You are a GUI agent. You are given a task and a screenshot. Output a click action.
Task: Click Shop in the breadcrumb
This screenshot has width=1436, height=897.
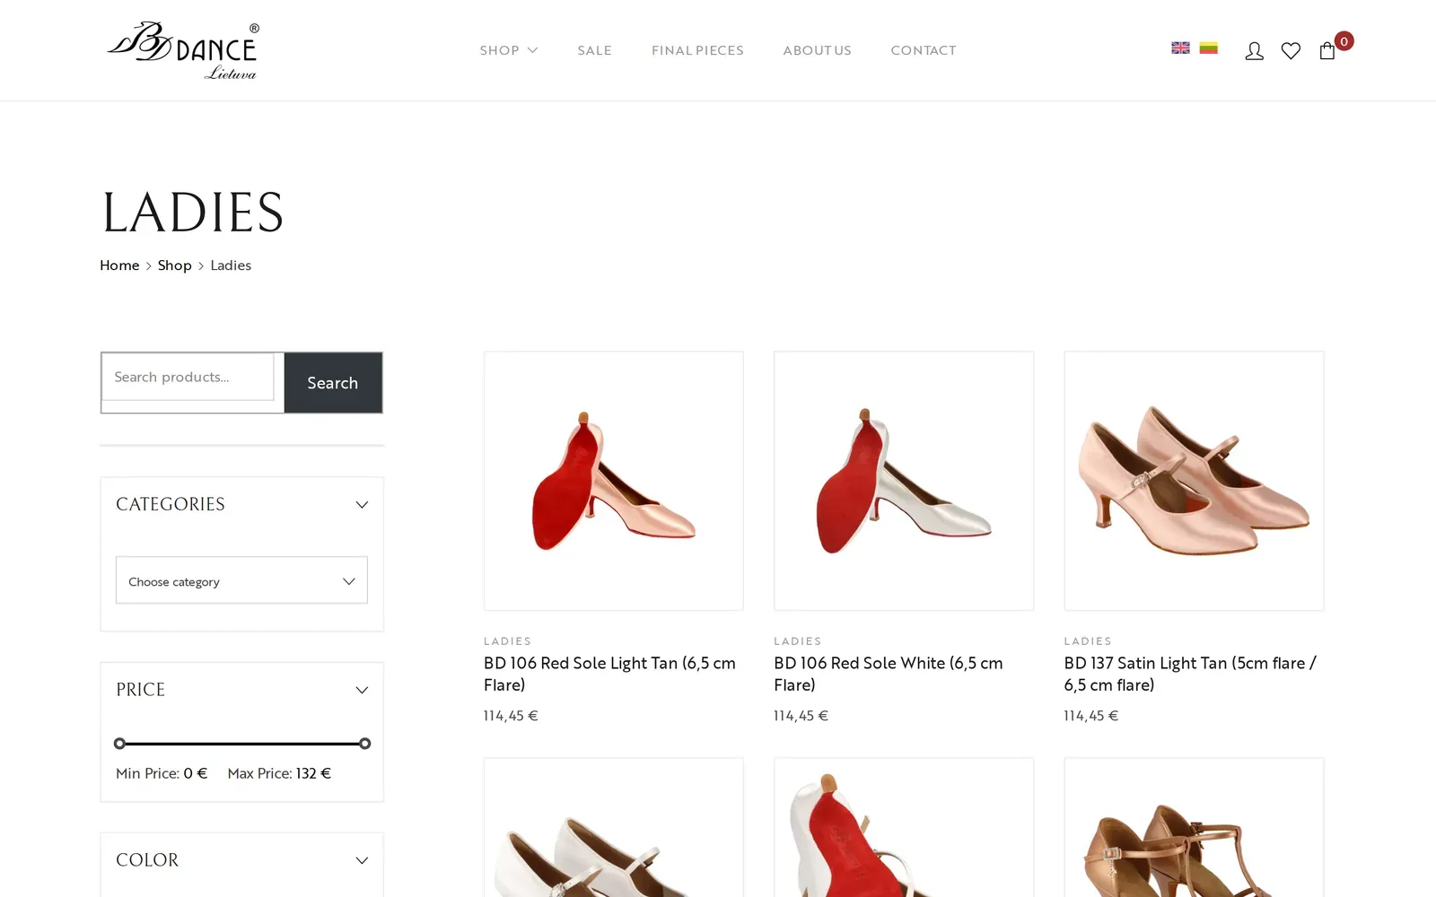coord(175,266)
